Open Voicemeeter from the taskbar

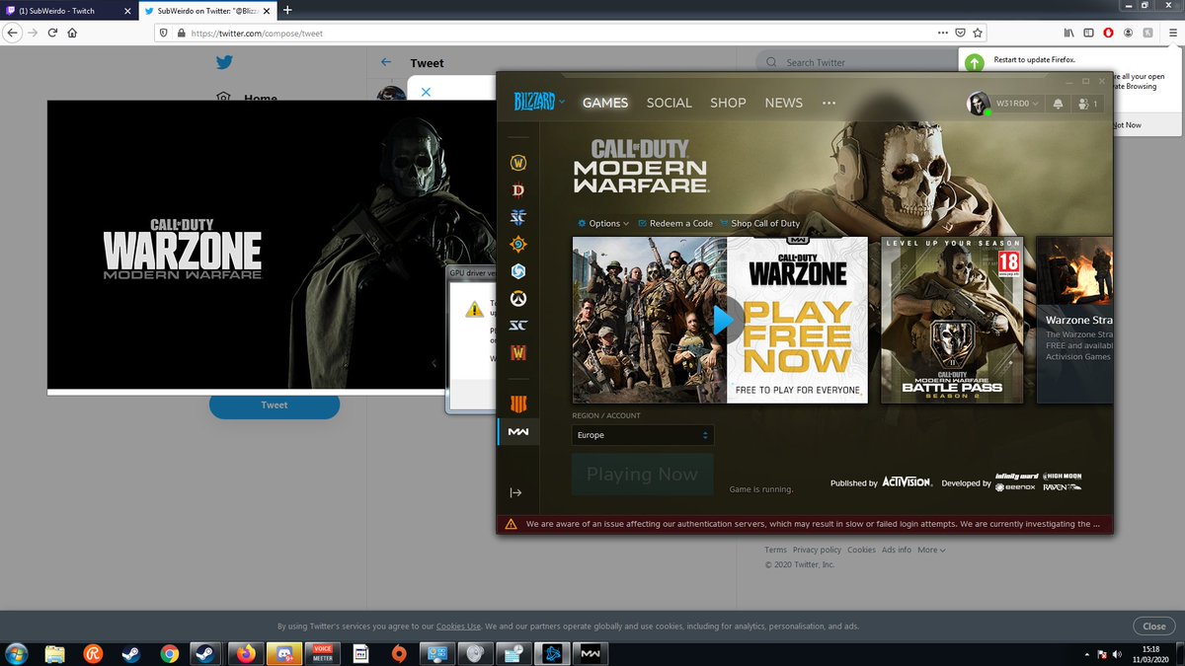tap(322, 653)
